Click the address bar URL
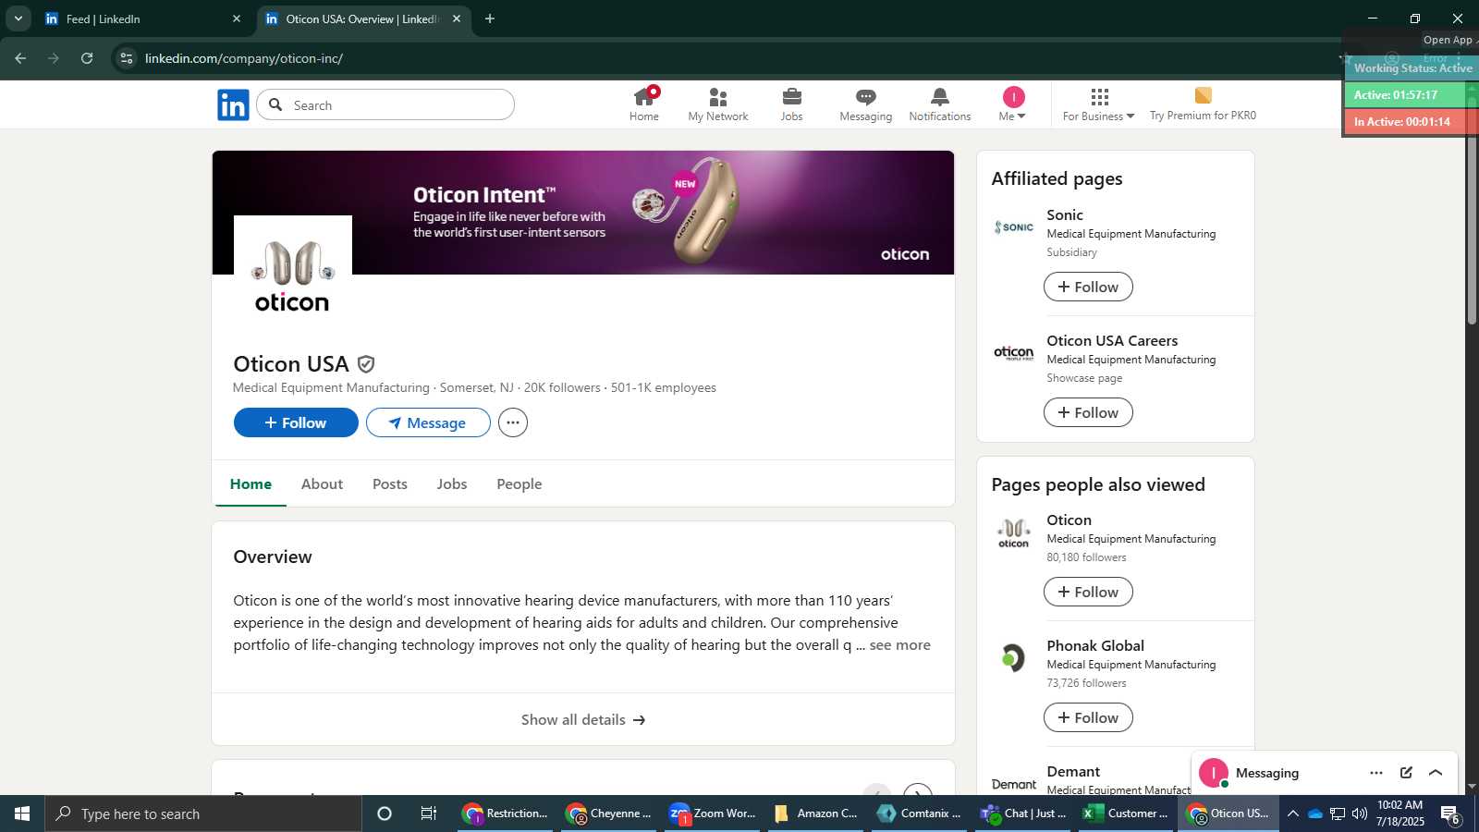1479x832 pixels. click(x=244, y=58)
